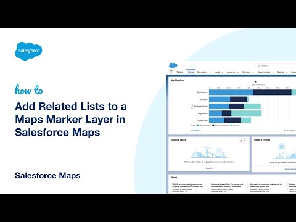Click the Qualification Add-On Business dark segment
The image size is (296, 222).
tap(273, 92)
